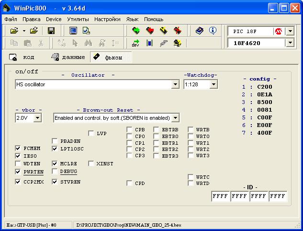
Task: Enable the WDTEN checkbox
Action: (x=18, y=163)
